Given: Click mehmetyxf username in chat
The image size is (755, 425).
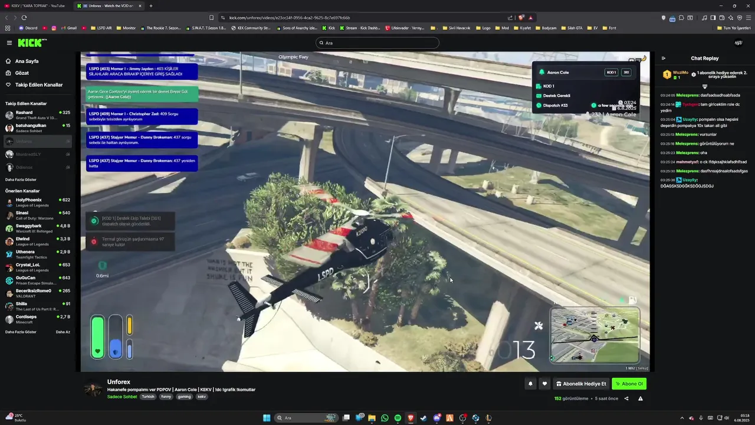Looking at the screenshot, I should pos(687,162).
